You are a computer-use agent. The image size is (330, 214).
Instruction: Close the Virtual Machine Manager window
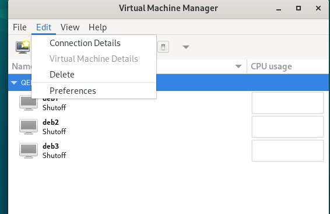(318, 8)
